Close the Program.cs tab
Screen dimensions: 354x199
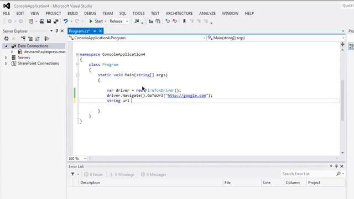click(x=101, y=31)
